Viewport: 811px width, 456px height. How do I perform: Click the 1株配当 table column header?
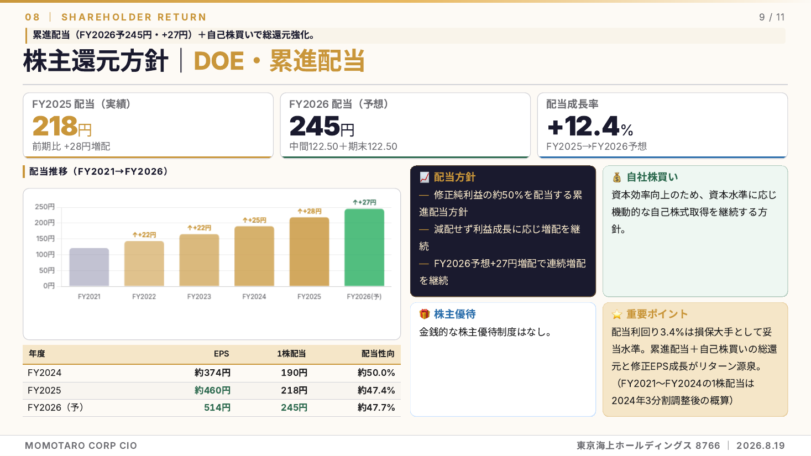291,354
